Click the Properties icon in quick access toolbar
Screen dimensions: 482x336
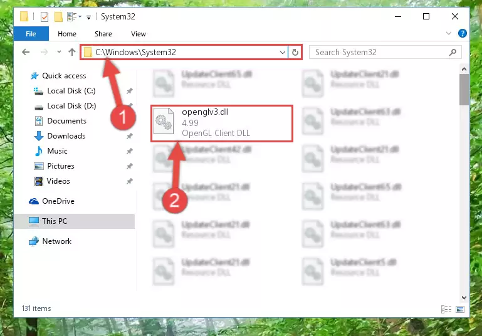45,16
